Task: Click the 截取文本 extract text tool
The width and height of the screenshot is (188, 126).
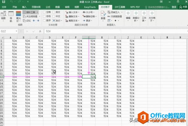Action: pyautogui.click(x=72, y=21)
